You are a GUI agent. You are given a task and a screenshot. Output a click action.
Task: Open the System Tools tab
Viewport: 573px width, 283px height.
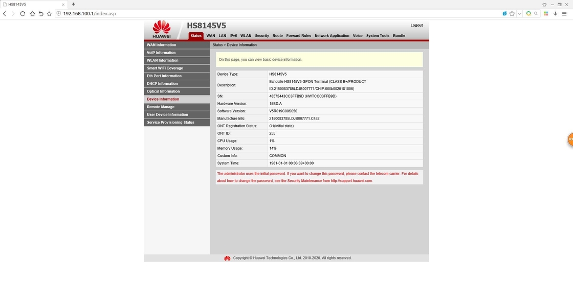(378, 36)
